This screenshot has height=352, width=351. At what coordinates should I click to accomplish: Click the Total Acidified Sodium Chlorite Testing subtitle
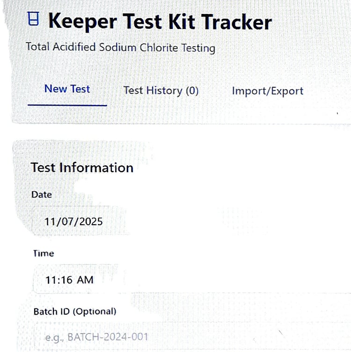[x=120, y=47]
